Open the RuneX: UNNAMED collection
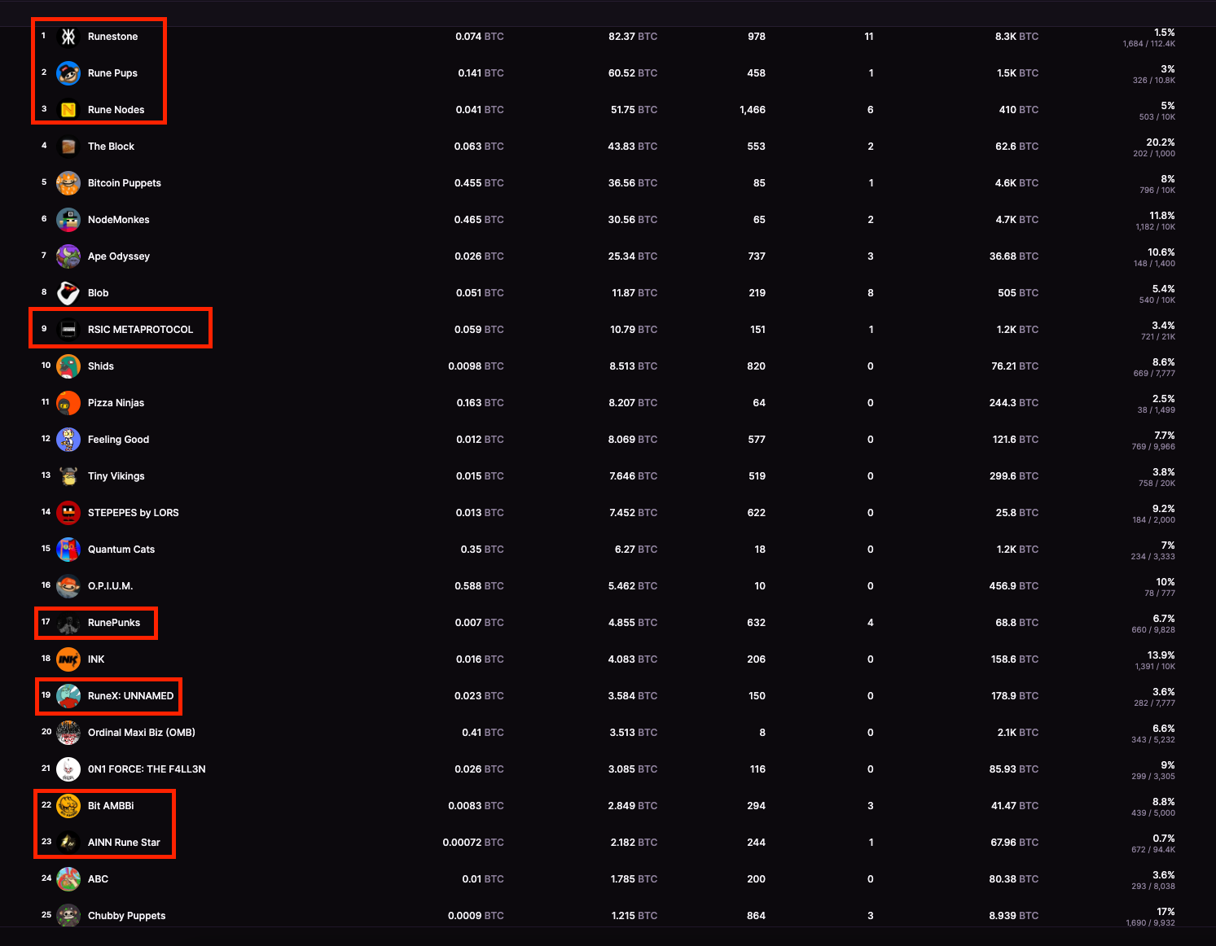Viewport: 1216px width, 946px height. pyautogui.click(x=130, y=696)
